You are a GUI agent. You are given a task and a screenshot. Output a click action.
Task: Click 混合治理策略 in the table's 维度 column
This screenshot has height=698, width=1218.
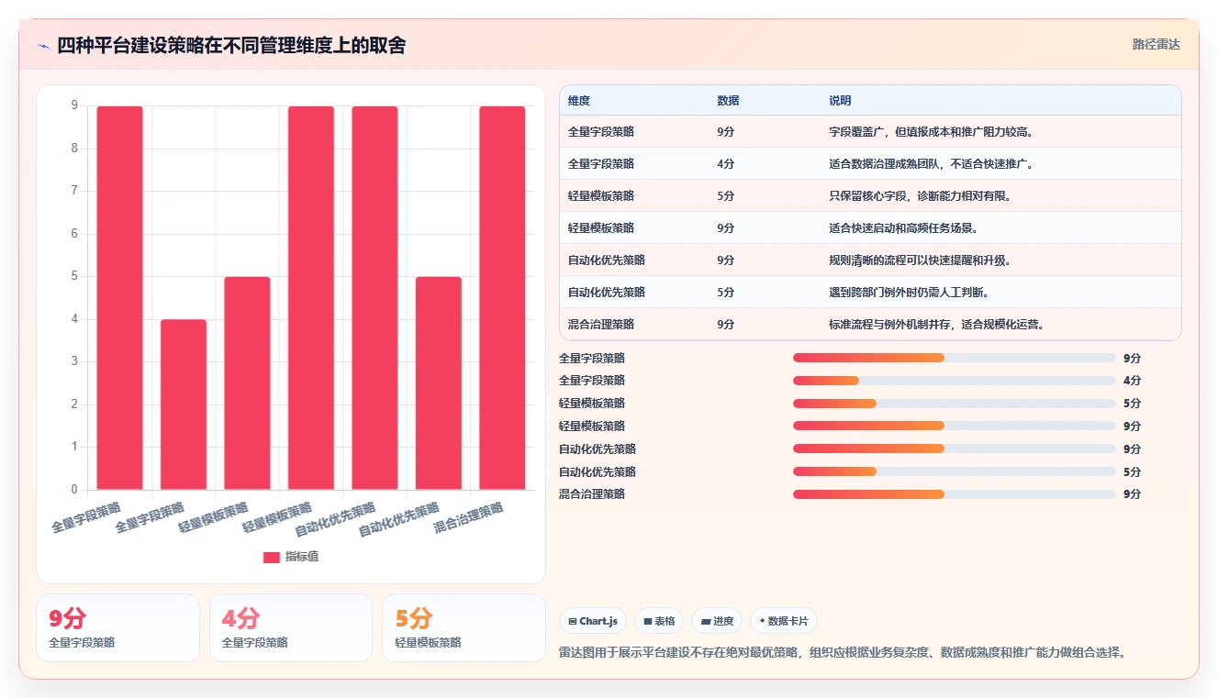[x=601, y=325]
